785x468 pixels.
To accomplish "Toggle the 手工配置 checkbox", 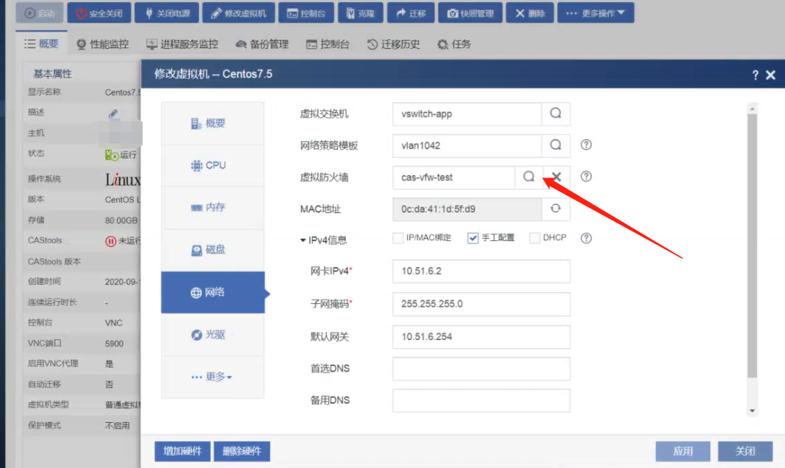I will click(472, 238).
